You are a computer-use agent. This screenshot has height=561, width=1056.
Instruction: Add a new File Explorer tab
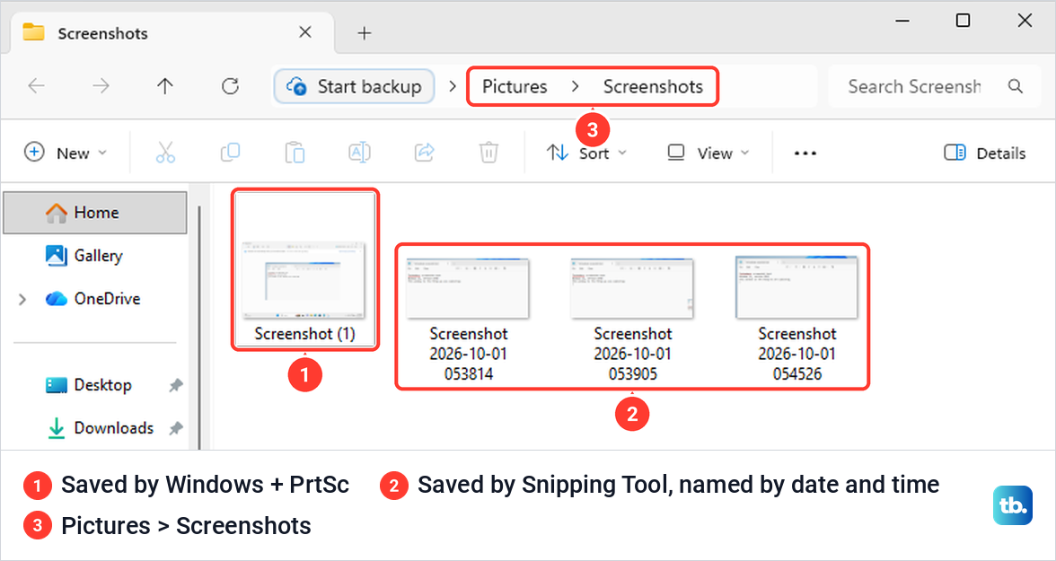(x=365, y=33)
